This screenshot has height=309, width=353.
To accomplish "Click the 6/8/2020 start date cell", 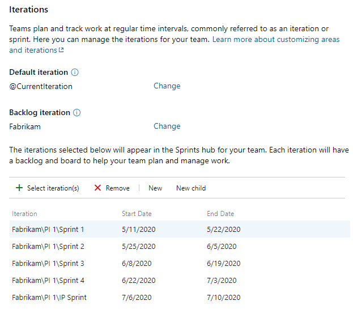I will pyautogui.click(x=137, y=264).
